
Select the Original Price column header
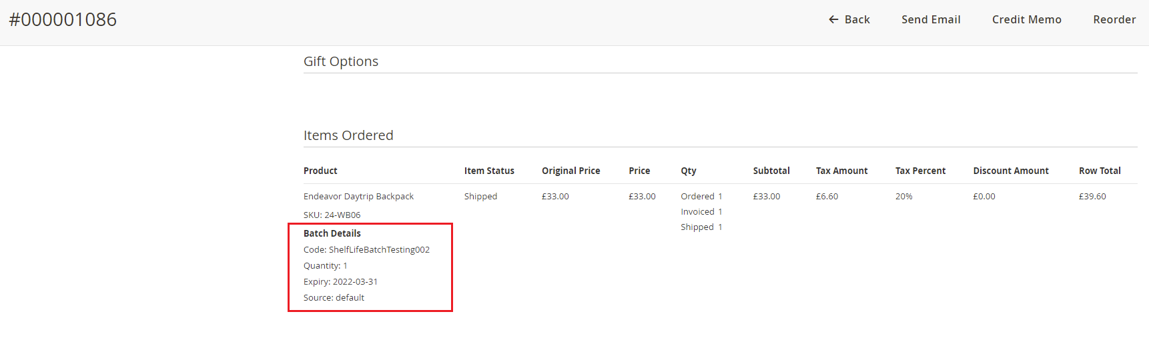[570, 171]
